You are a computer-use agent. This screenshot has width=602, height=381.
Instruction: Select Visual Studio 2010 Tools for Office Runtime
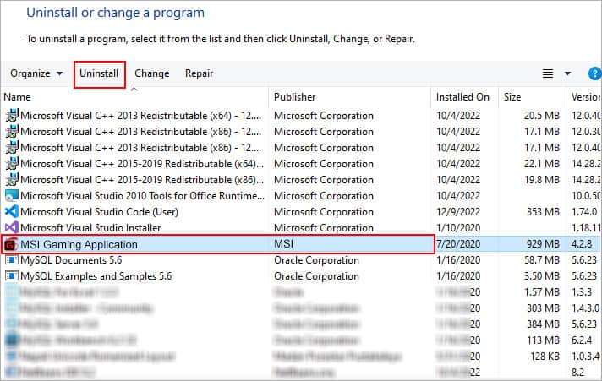pos(142,196)
